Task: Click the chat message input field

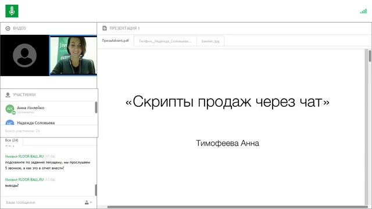Action: click(x=42, y=203)
